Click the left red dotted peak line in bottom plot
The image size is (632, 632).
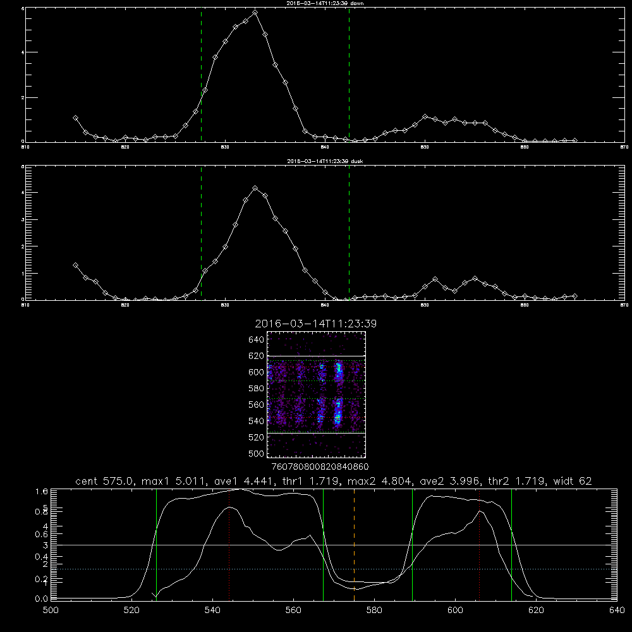(x=229, y=545)
